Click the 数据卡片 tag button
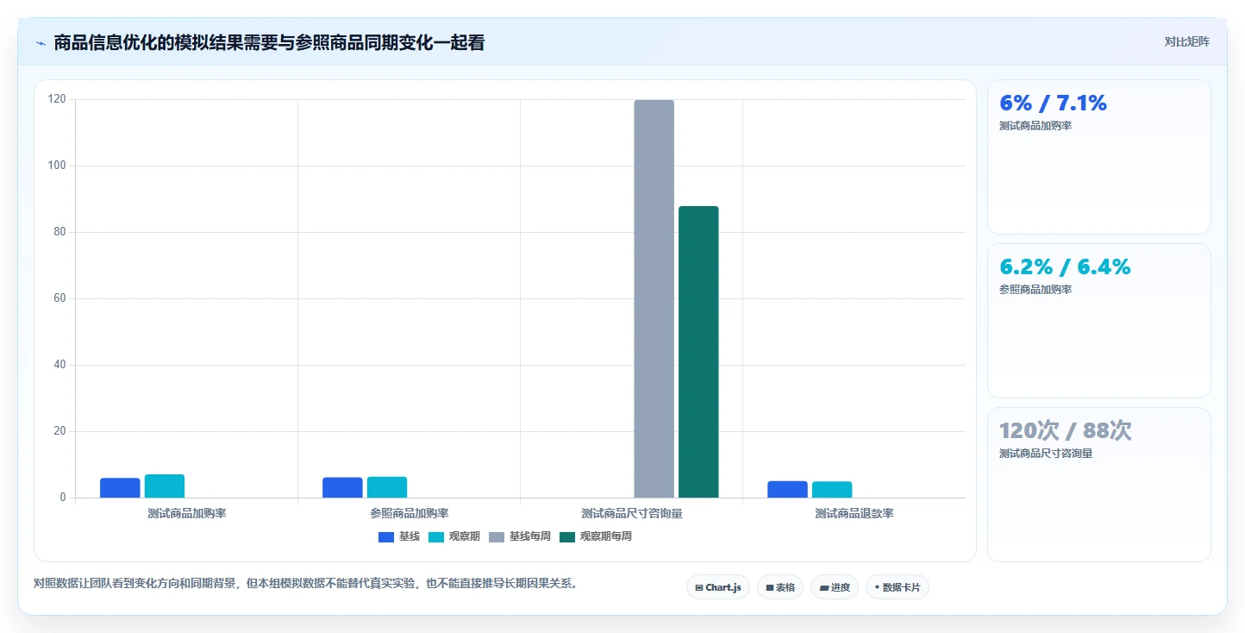The height and width of the screenshot is (633, 1245). tap(898, 587)
